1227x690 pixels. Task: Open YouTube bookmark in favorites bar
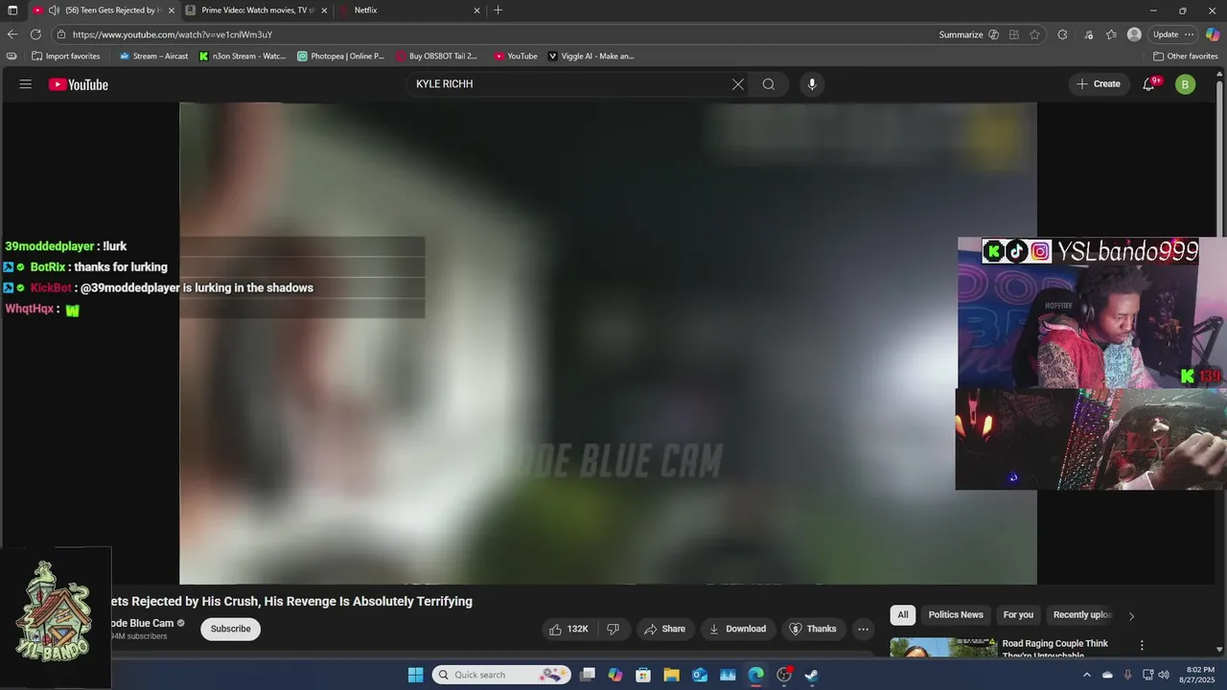(516, 56)
